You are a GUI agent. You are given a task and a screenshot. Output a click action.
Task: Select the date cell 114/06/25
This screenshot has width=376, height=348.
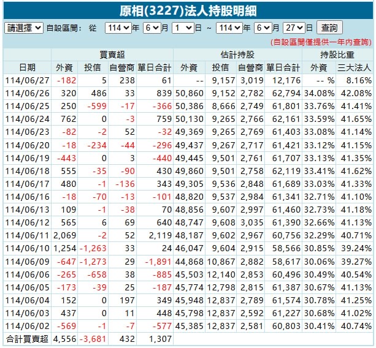pos(28,107)
